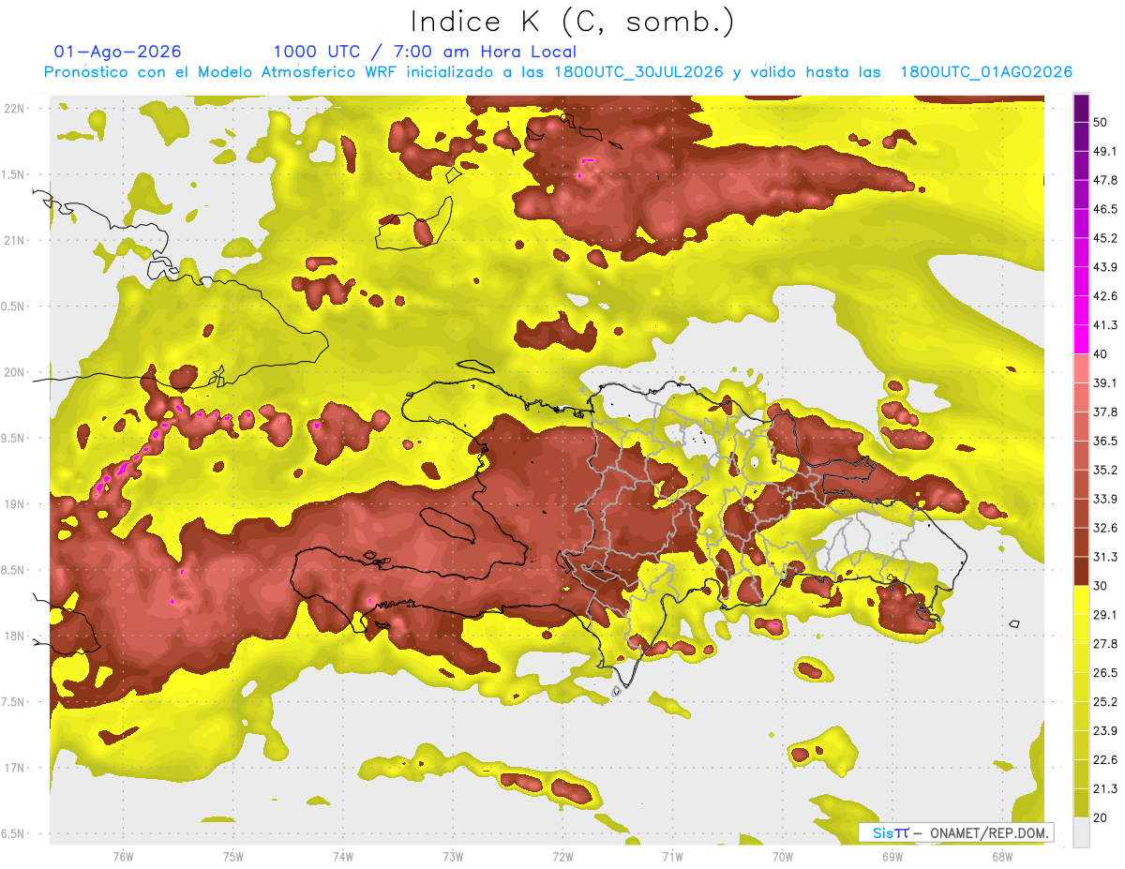Click the gray swatch below "20" on scale
The height and width of the screenshot is (869, 1125).
click(1081, 832)
